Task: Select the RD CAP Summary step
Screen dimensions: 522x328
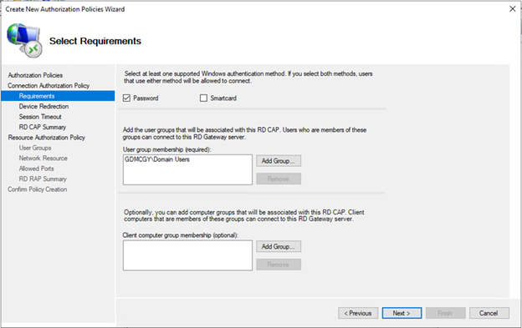Action: point(43,127)
